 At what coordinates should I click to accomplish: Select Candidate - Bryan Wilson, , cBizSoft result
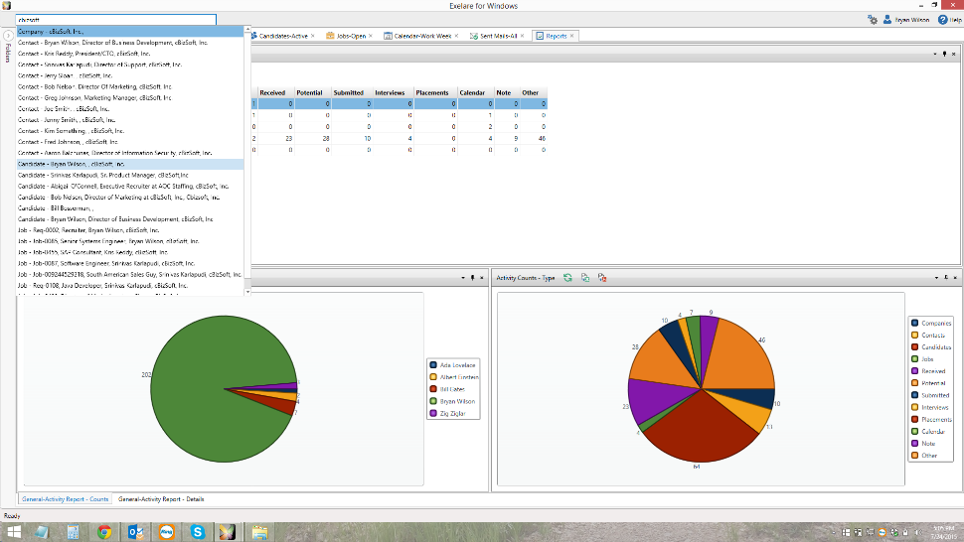(x=130, y=164)
